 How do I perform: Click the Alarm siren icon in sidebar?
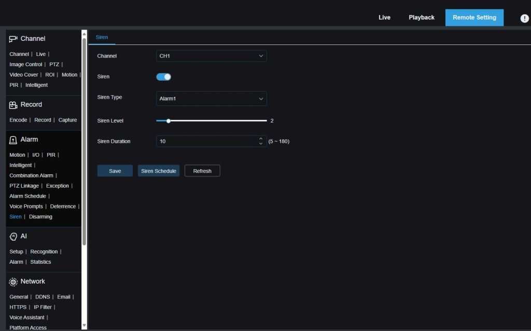[x=13, y=140]
